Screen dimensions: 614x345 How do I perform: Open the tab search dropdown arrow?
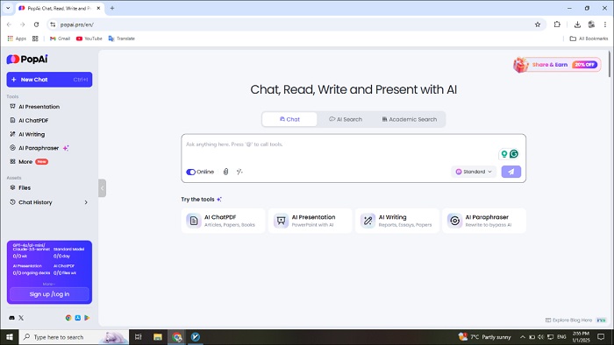(8, 8)
